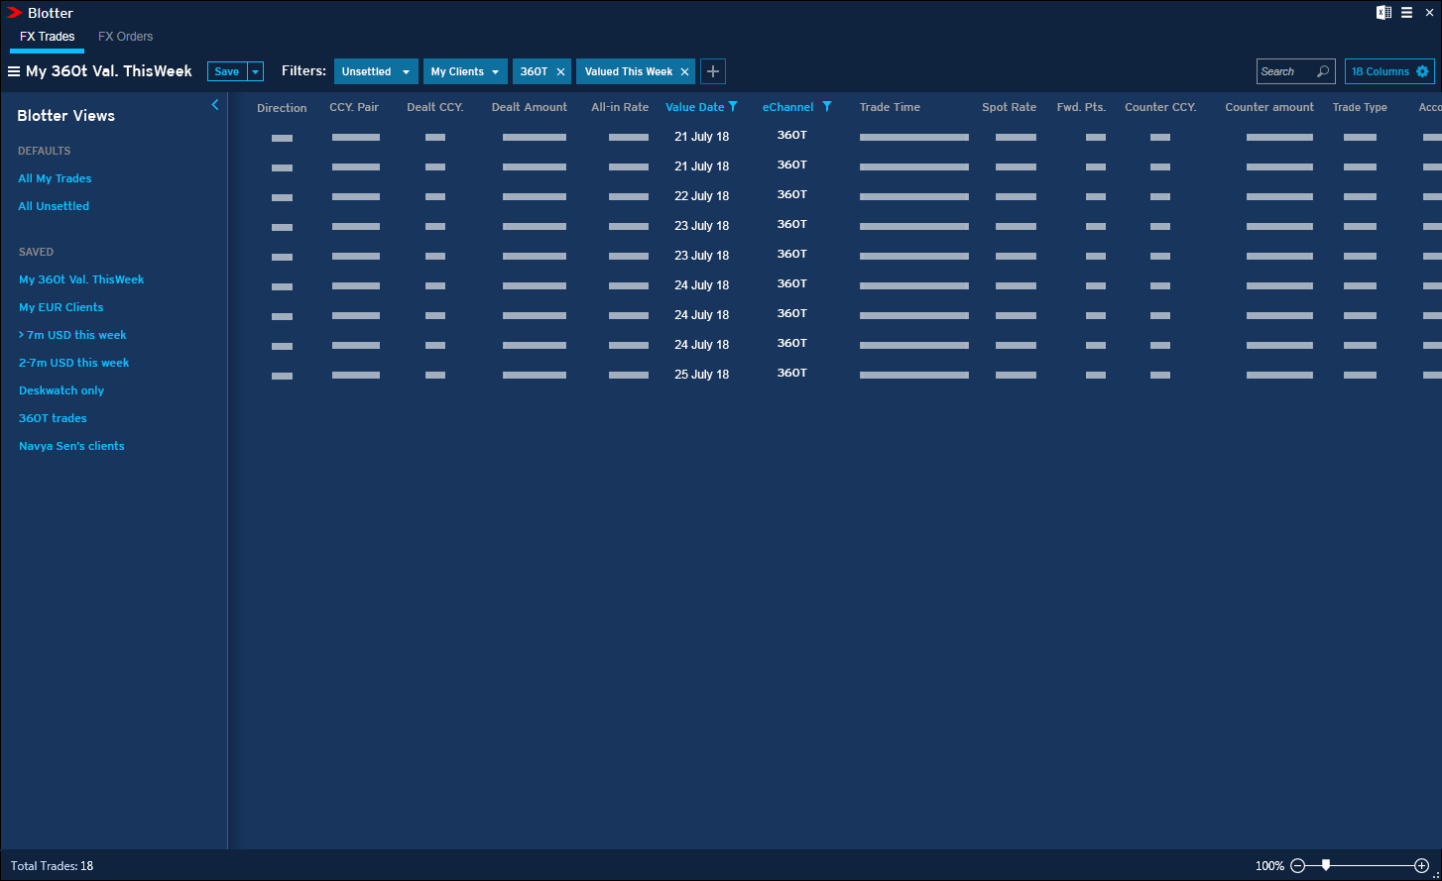Remove the 360T filter chip

tap(560, 71)
